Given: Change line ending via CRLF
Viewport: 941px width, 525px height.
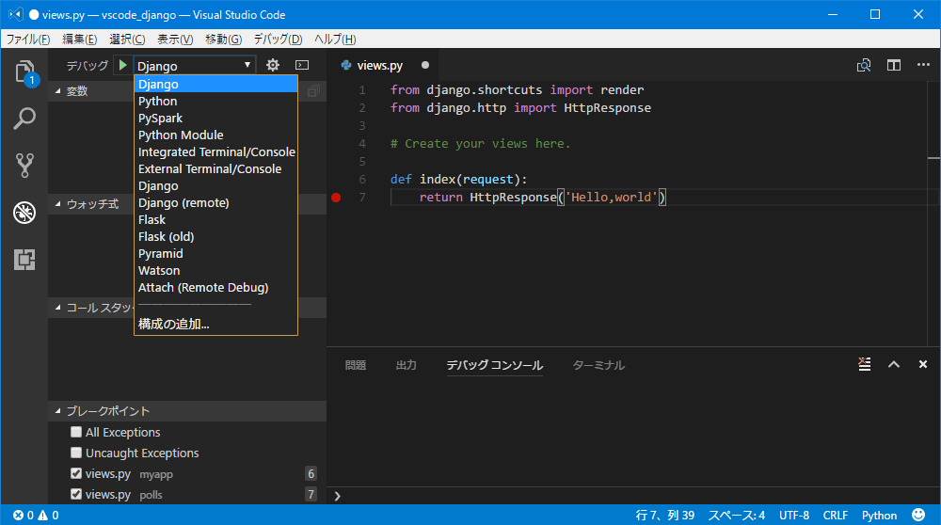Looking at the screenshot, I should pyautogui.click(x=836, y=515).
